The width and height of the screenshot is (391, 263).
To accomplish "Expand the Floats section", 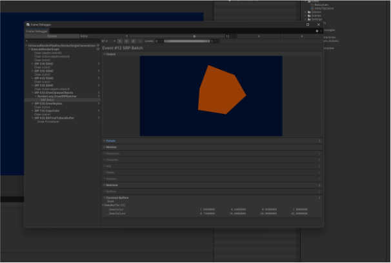I will (105, 173).
